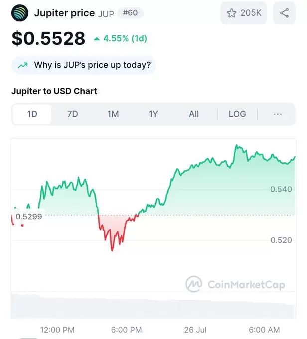
Task: Click the 4.55% (1d) change label
Action: [x=125, y=39]
